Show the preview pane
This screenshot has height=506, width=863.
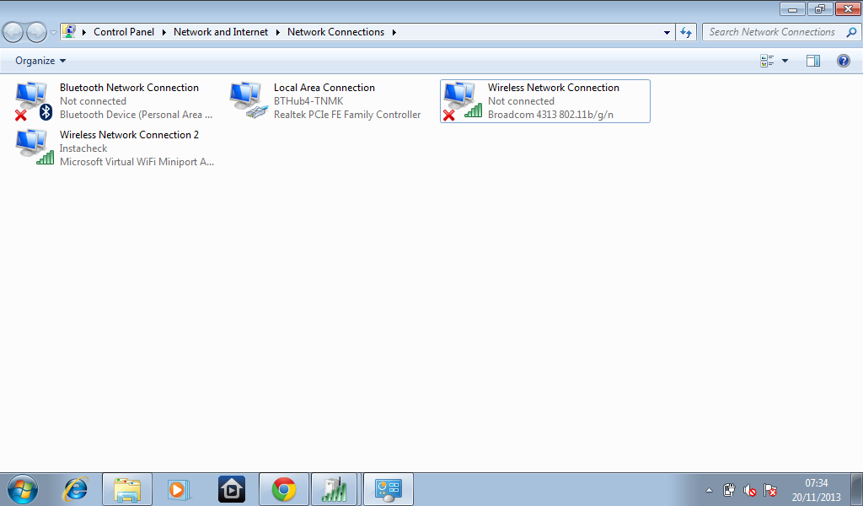click(x=813, y=61)
